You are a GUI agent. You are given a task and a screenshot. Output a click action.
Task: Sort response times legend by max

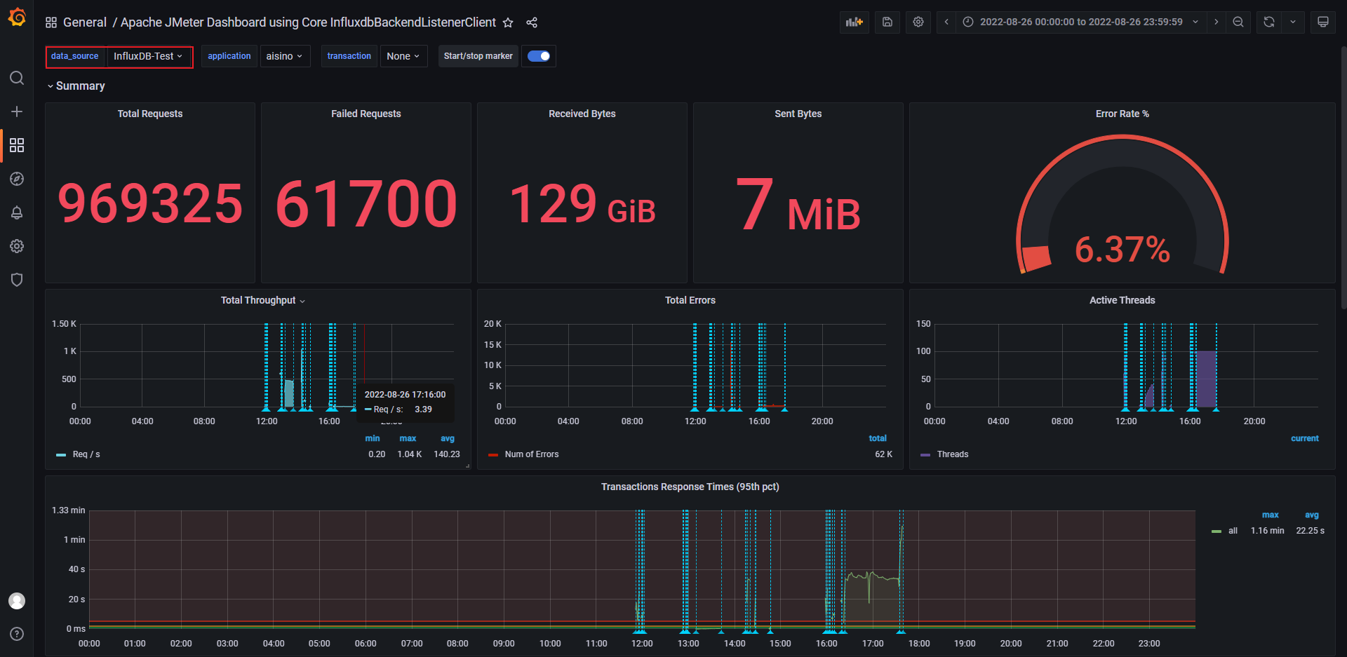[1271, 515]
